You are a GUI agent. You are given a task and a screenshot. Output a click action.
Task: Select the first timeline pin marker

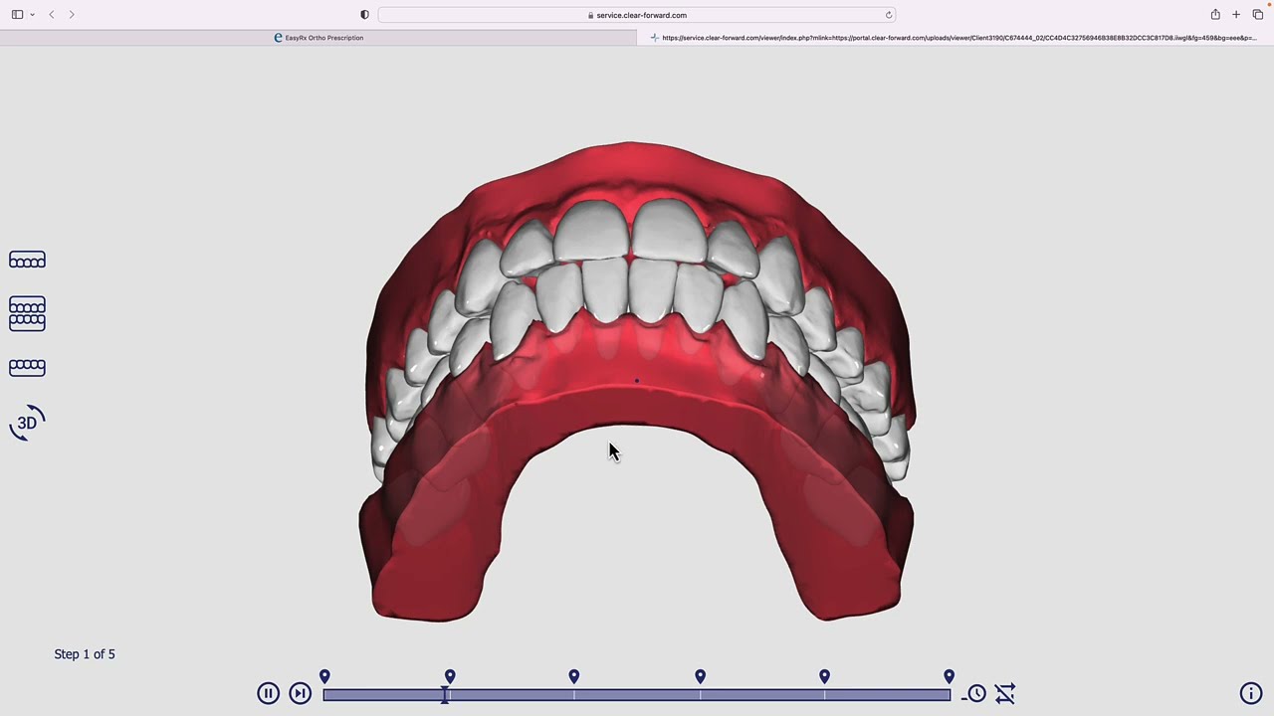324,676
